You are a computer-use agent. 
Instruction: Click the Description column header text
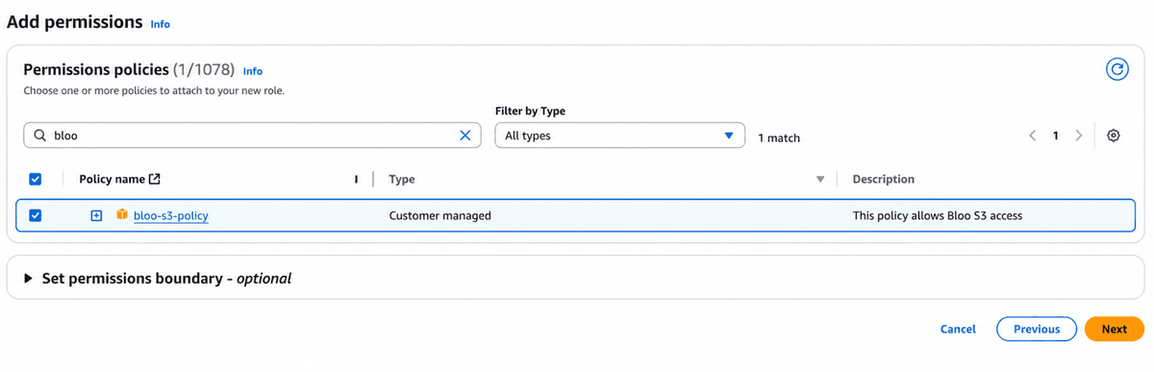[x=884, y=179]
